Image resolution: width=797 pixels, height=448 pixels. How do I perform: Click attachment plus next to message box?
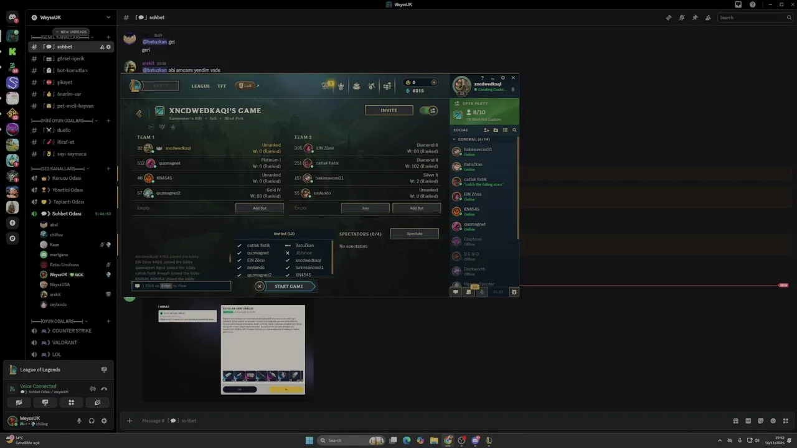(x=130, y=421)
